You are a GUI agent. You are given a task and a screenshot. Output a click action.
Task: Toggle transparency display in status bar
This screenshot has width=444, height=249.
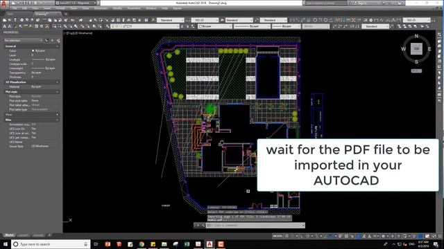point(346,236)
